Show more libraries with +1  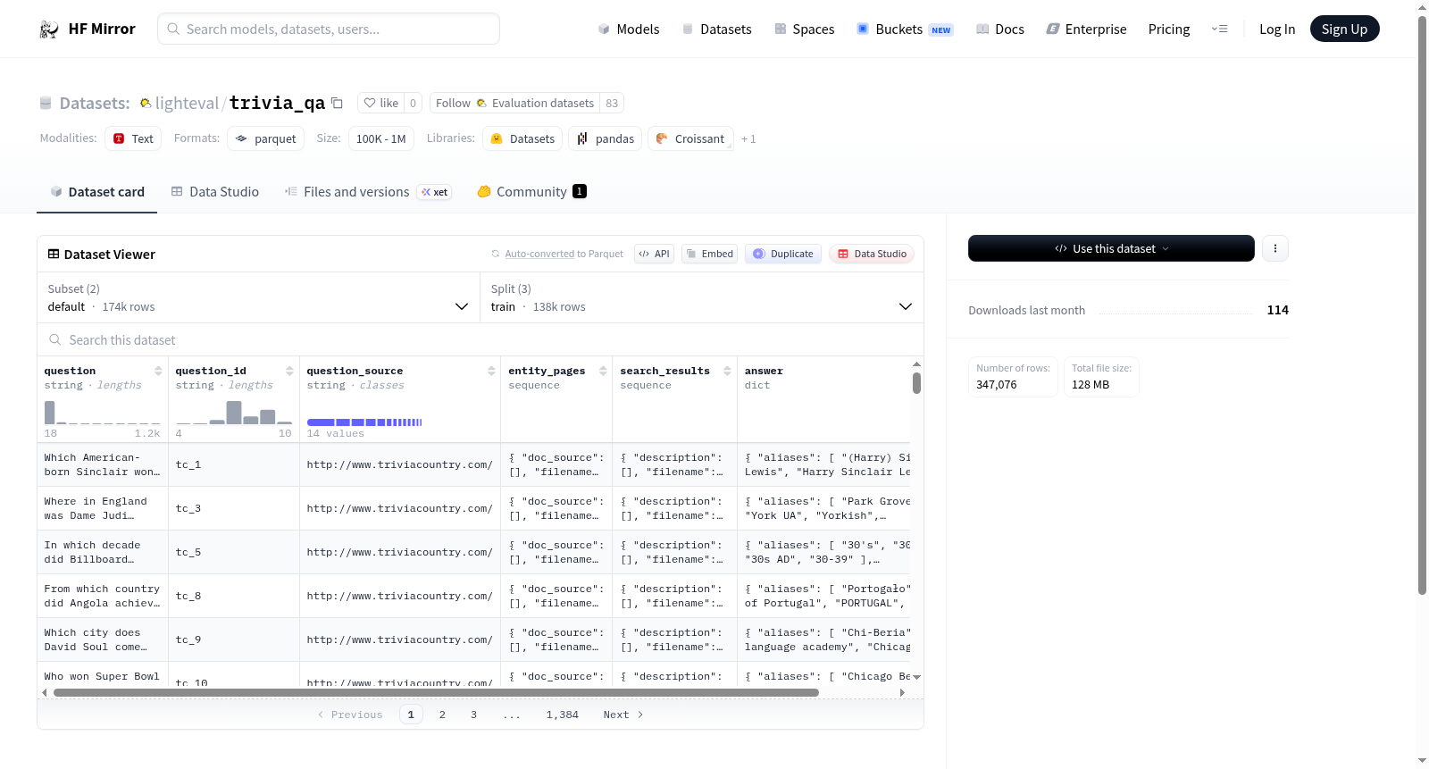(x=748, y=138)
